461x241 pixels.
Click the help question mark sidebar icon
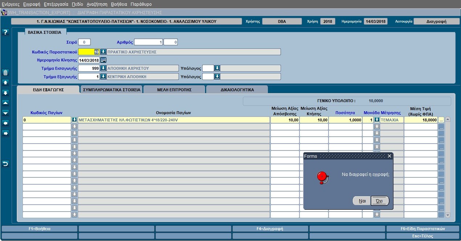pos(5,32)
